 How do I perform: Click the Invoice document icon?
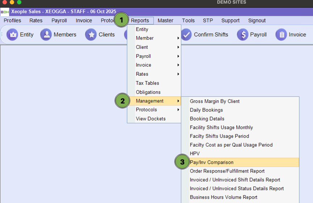tap(281, 34)
